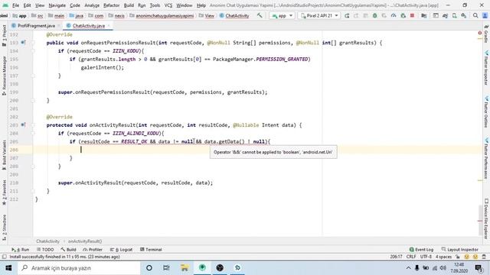This screenshot has height=275, width=490.
Task: Open the Tools menu
Action: (155, 5)
